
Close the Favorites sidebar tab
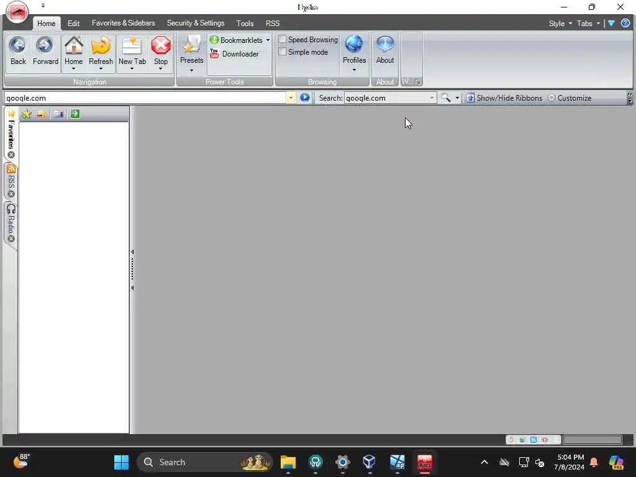[x=11, y=155]
